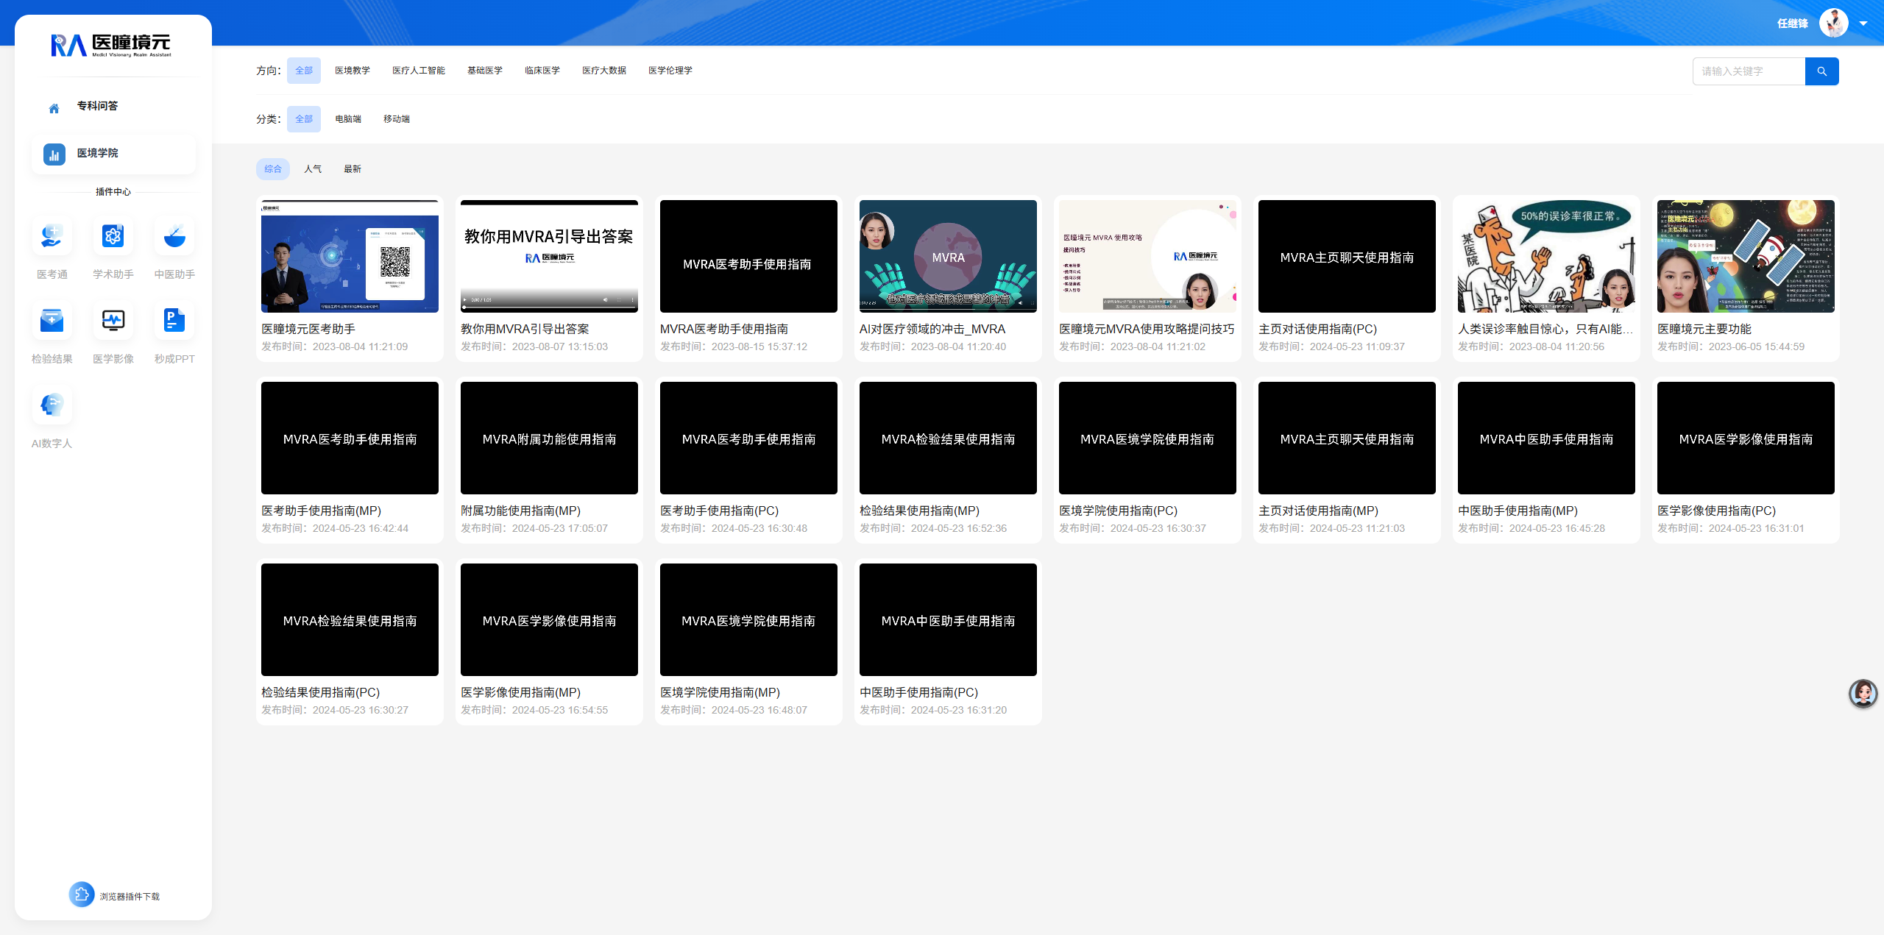The width and height of the screenshot is (1884, 935).
Task: Open the 秒成PPT plugin
Action: (174, 321)
